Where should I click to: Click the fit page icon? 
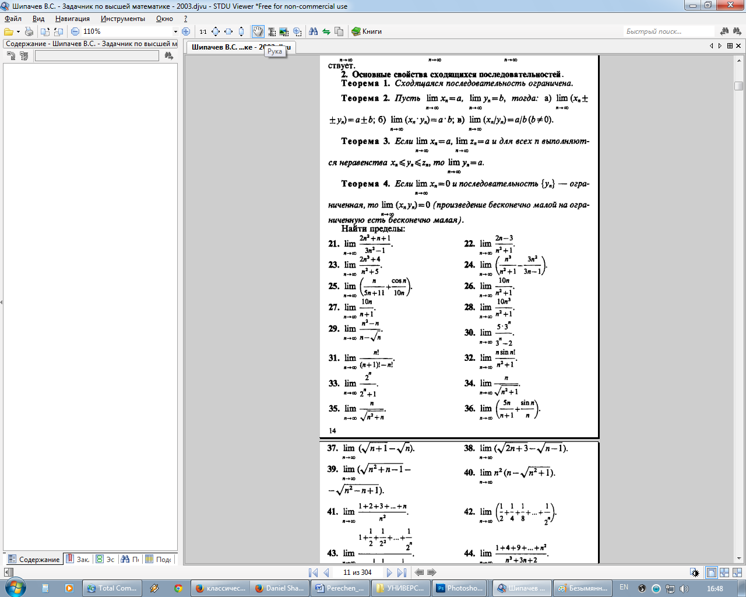coord(216,31)
